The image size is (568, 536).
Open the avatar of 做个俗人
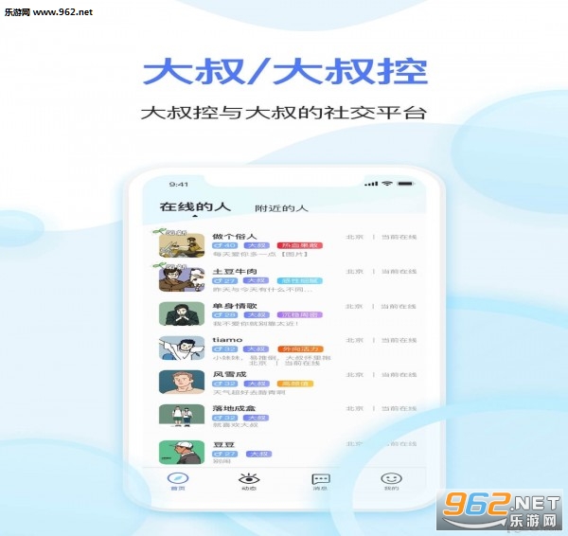[182, 245]
